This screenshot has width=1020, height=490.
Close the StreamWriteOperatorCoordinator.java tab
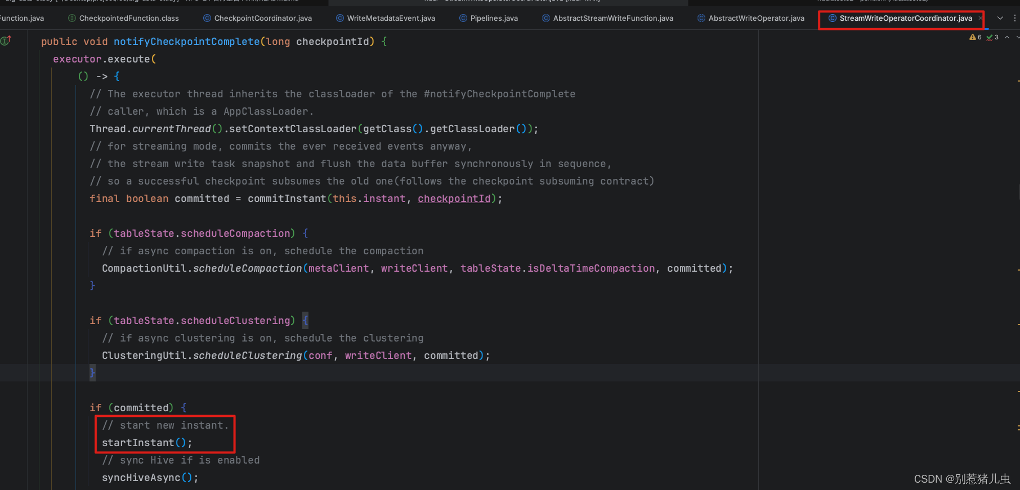[x=981, y=18]
